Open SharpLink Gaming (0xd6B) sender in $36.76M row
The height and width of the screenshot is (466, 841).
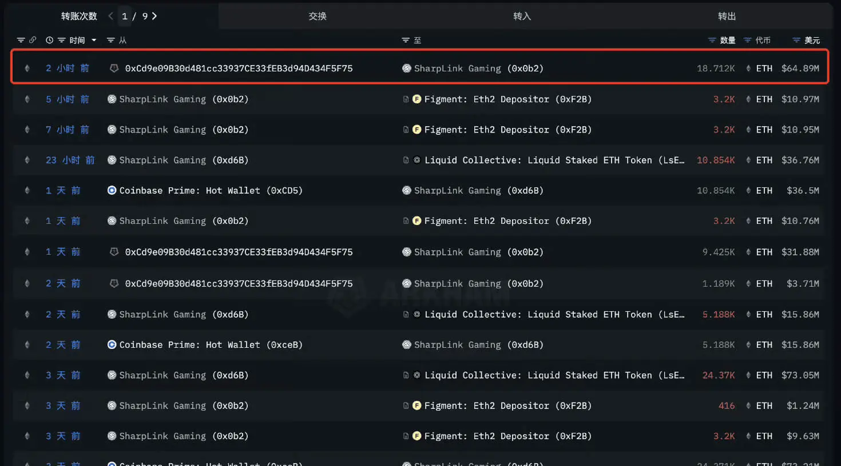click(x=184, y=160)
